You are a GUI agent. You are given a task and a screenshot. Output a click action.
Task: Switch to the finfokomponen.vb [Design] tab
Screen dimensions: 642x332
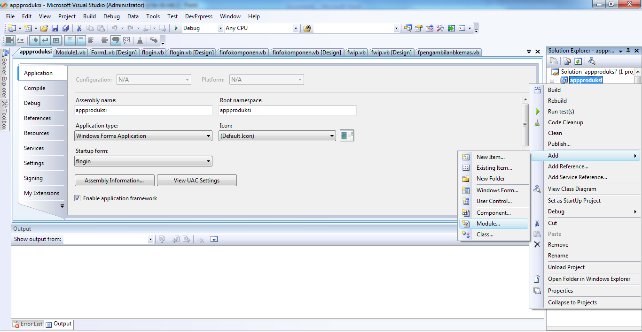point(306,53)
